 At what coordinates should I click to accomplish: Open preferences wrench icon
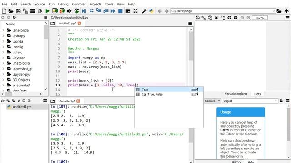click(x=144, y=11)
